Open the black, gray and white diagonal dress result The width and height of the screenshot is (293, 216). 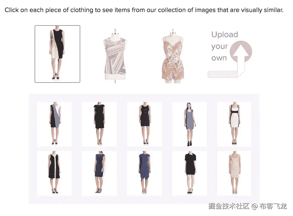point(54,124)
